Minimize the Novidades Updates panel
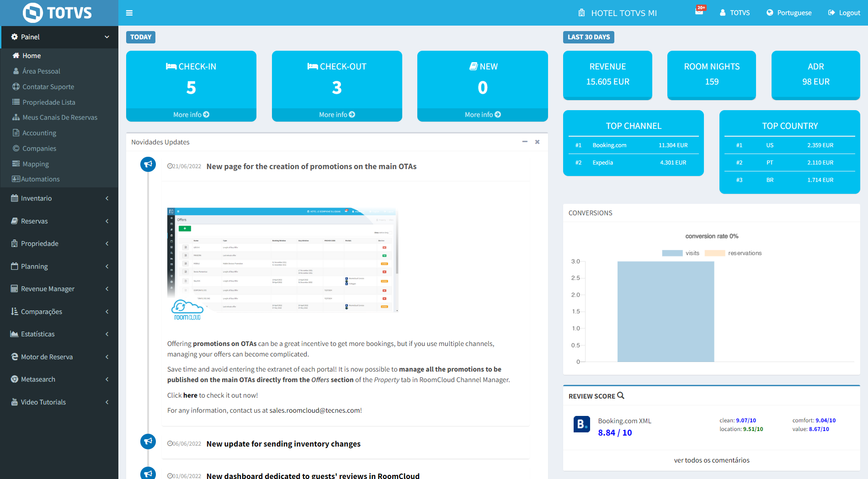 pyautogui.click(x=525, y=142)
